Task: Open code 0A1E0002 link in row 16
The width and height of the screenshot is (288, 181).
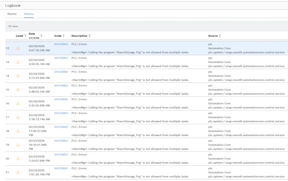Action: pos(61,99)
